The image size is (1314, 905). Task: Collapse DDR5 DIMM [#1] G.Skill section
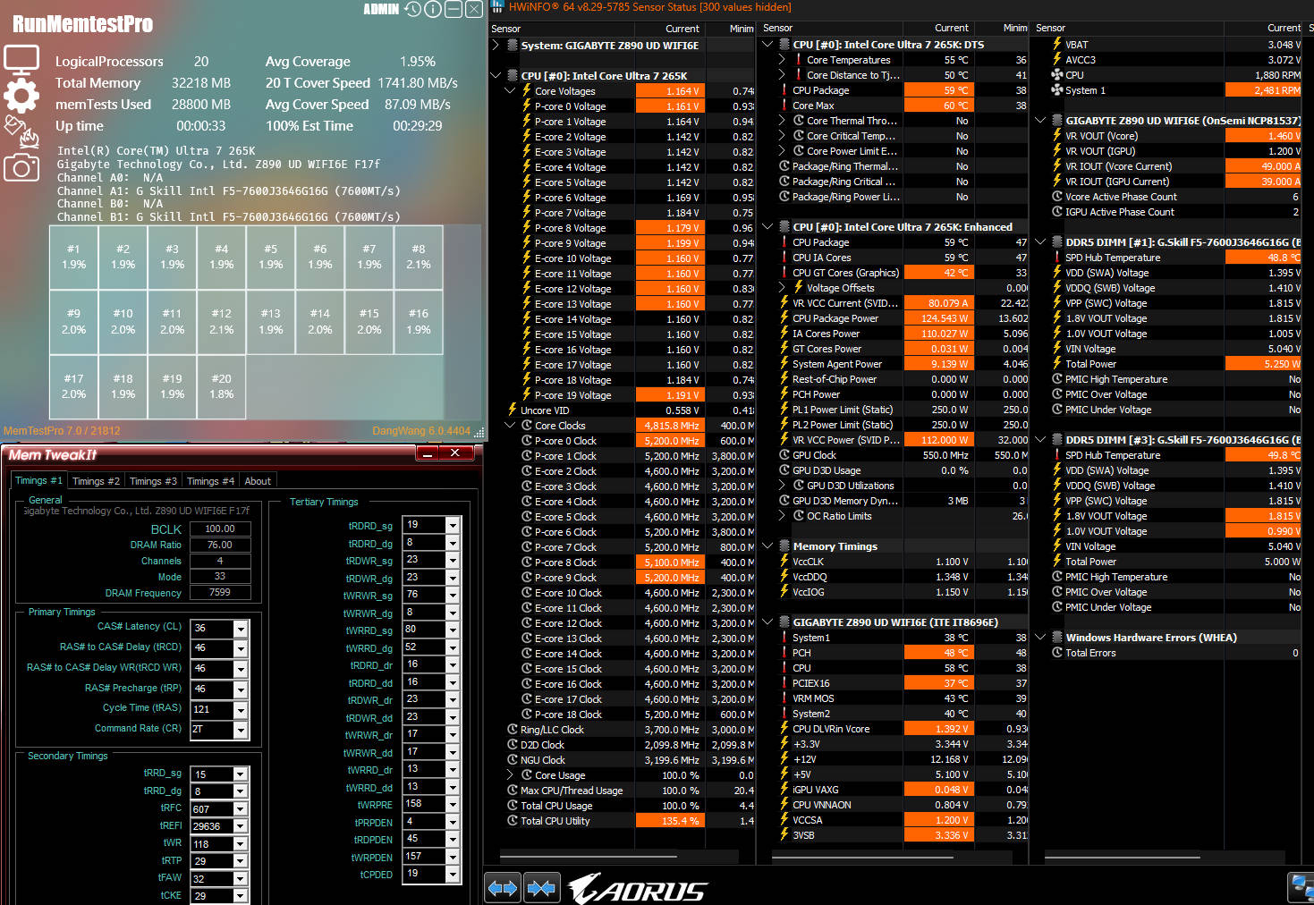pyautogui.click(x=1040, y=241)
